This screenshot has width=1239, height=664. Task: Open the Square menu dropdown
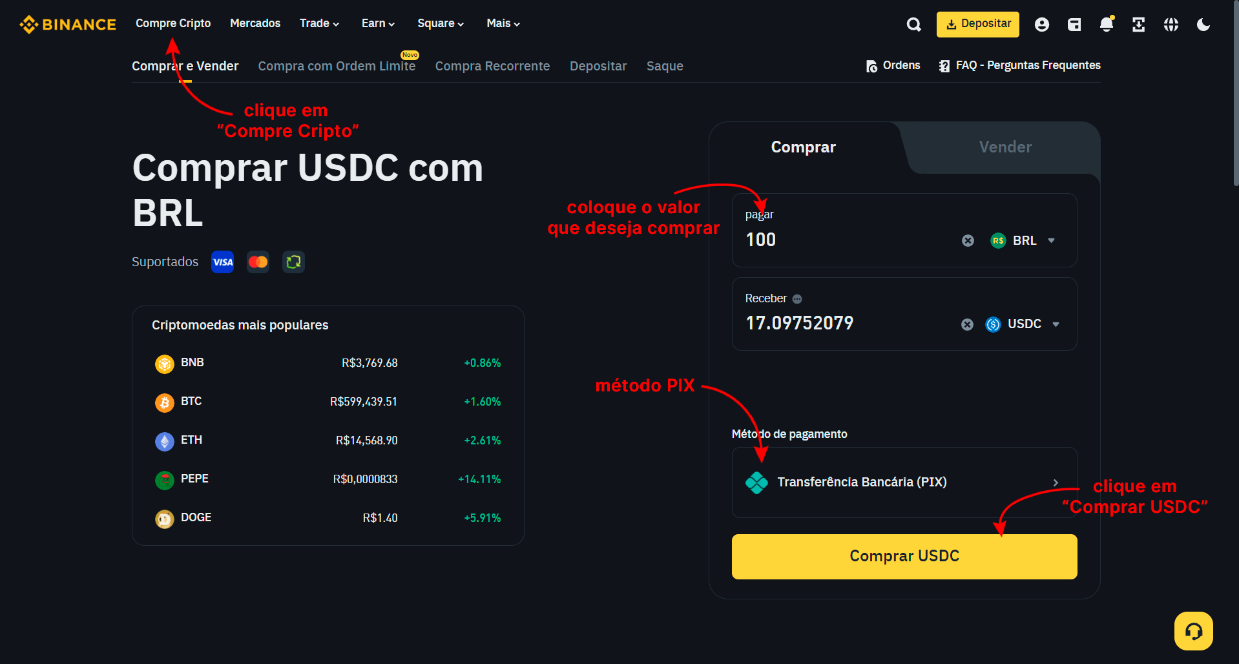point(441,23)
